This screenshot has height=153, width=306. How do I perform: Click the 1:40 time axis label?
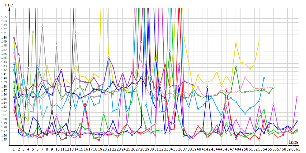click(x=4, y=78)
